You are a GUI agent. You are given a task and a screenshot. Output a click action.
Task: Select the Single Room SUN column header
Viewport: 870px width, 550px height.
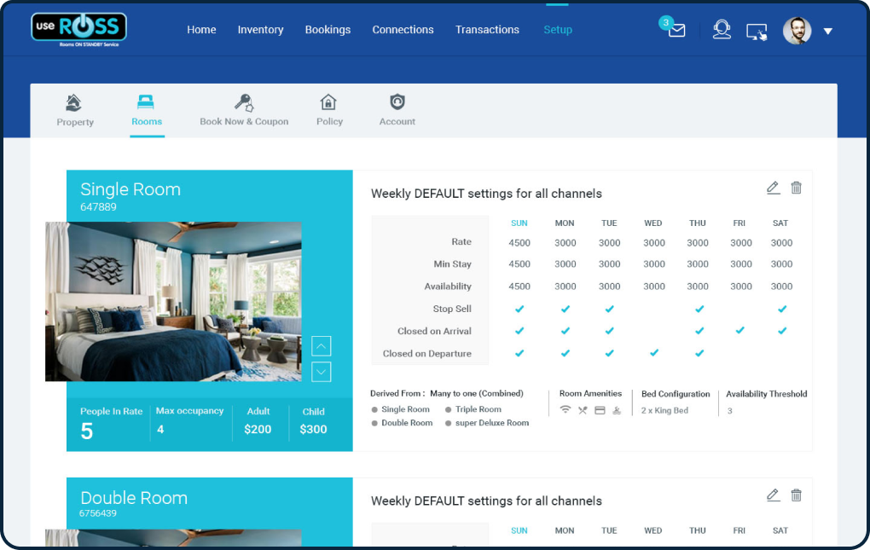[x=519, y=223]
